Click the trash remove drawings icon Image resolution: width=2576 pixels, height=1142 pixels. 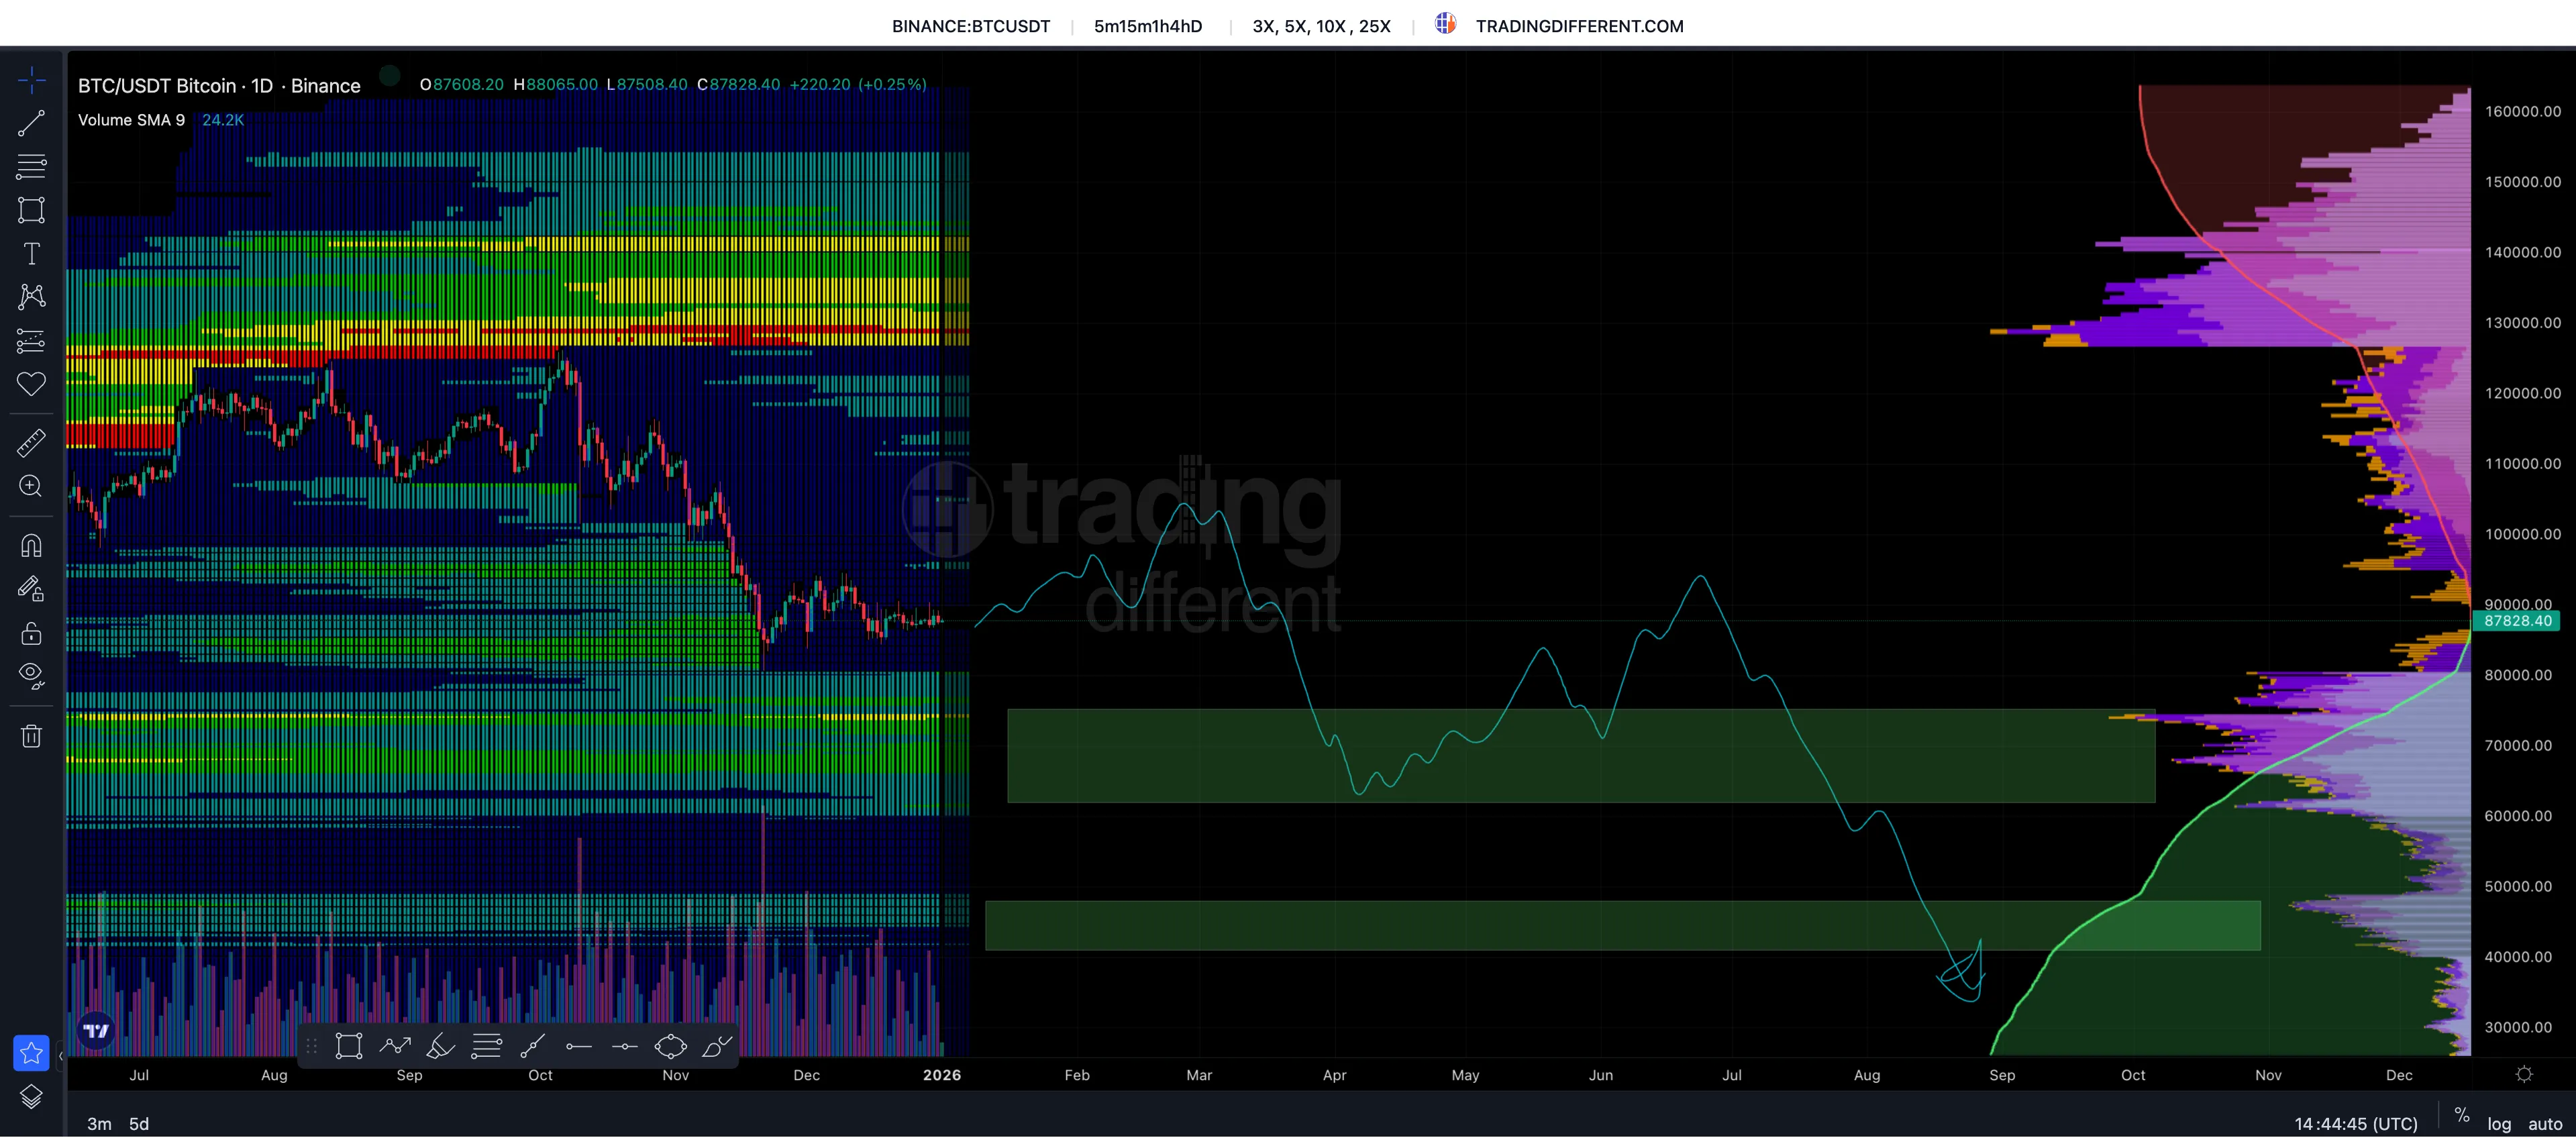click(31, 737)
